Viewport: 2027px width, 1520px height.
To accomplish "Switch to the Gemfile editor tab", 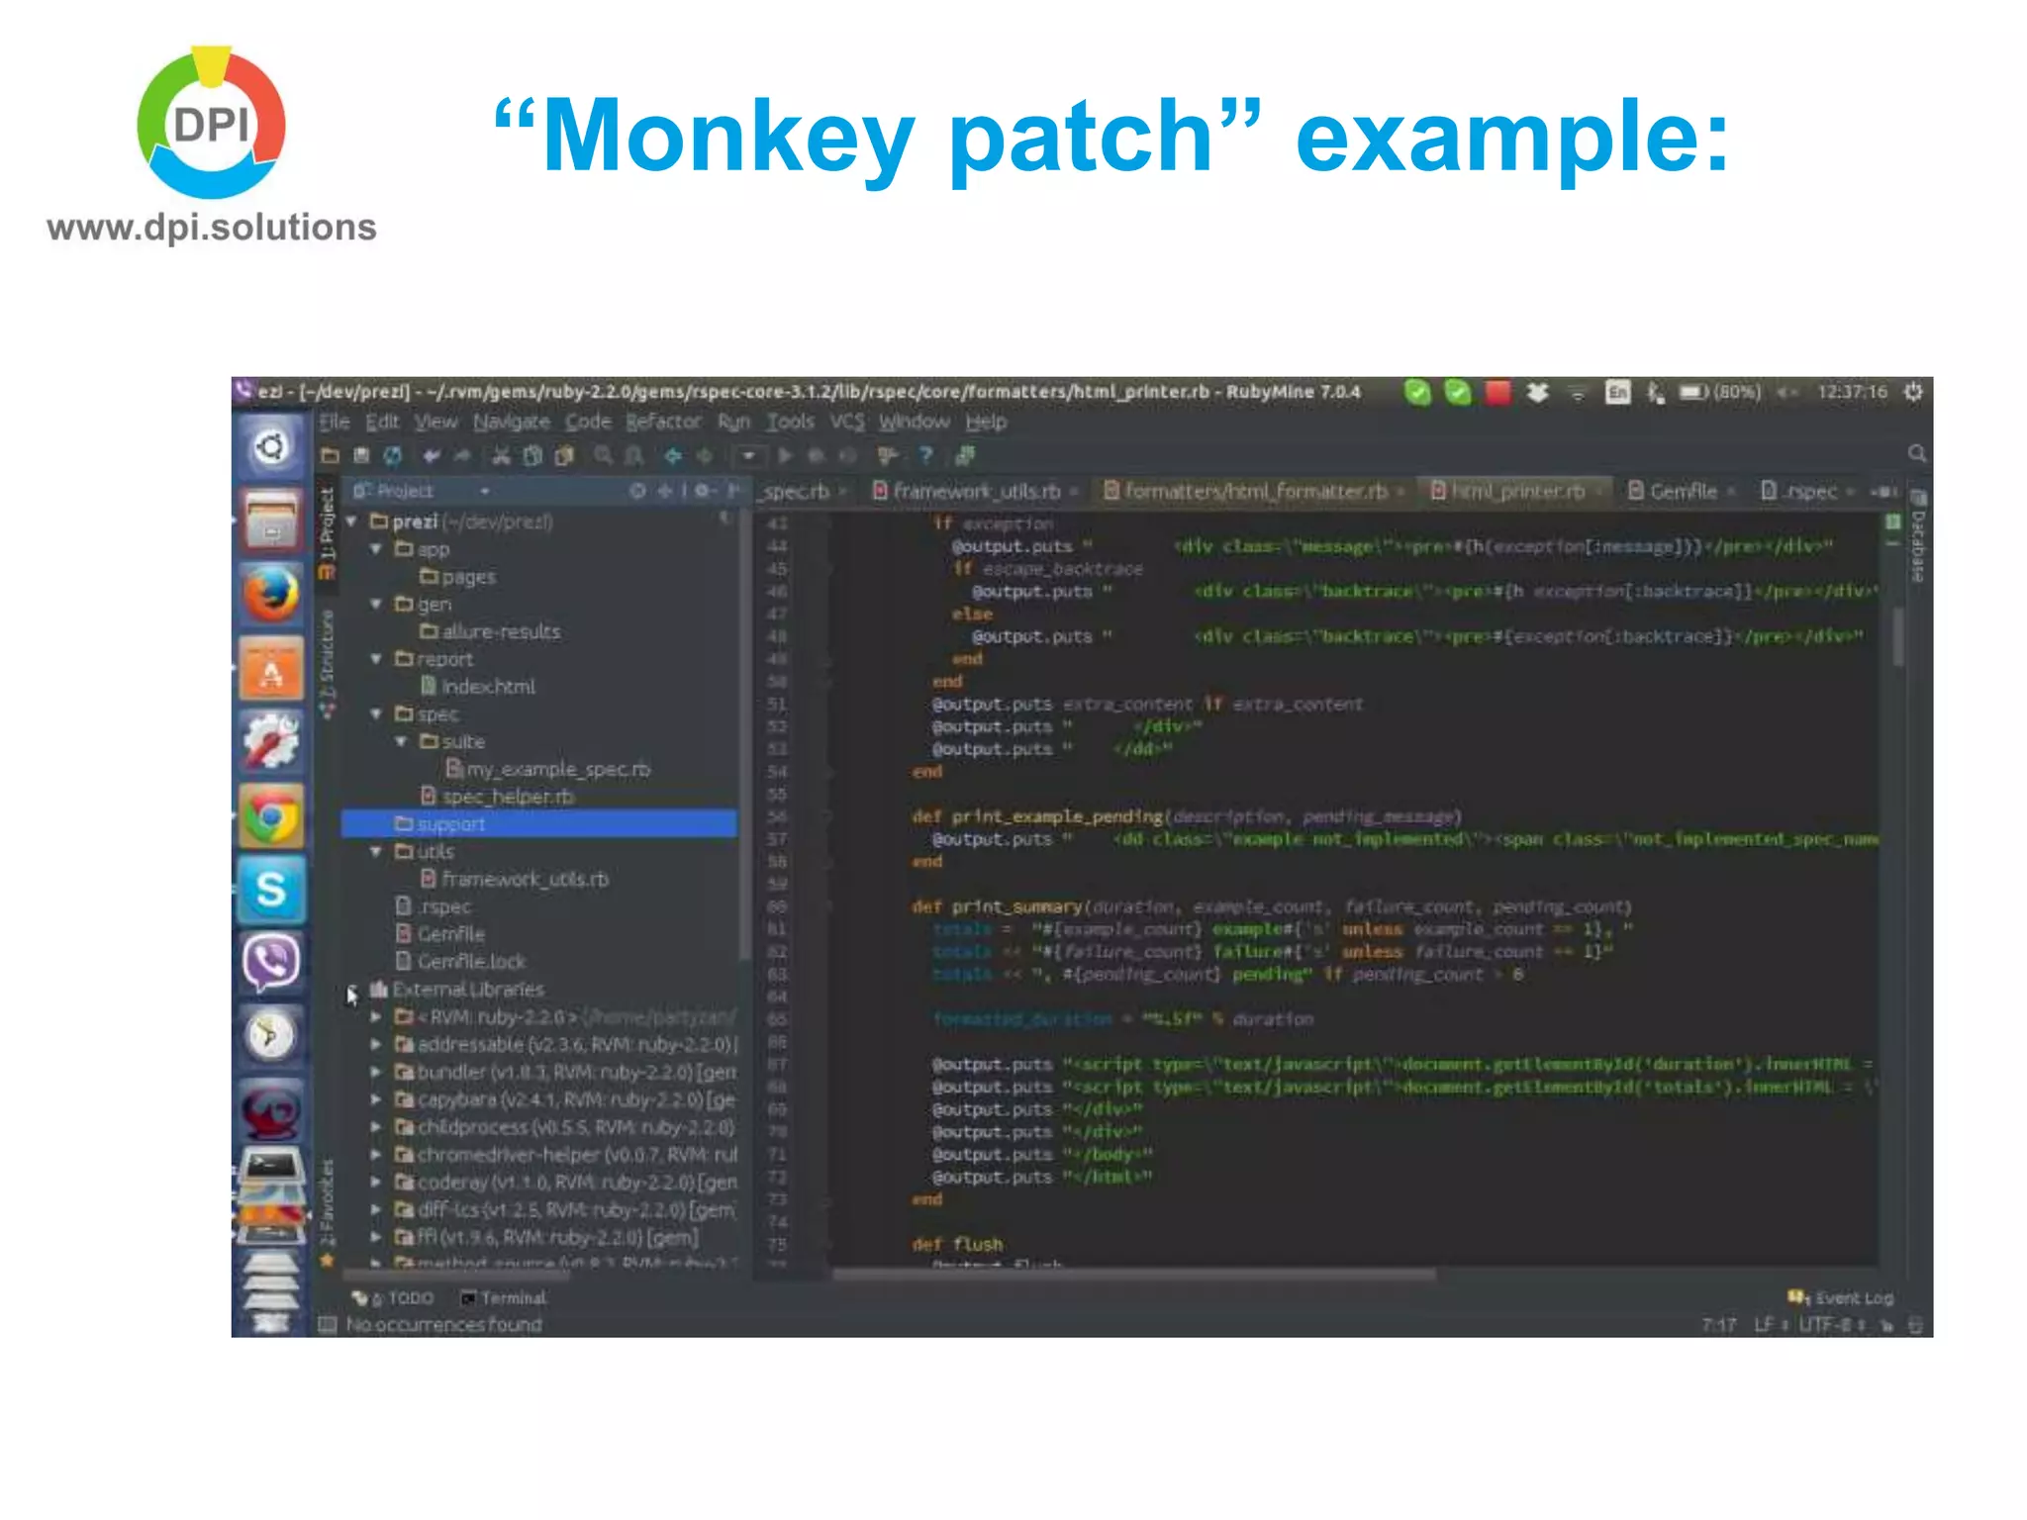I will pyautogui.click(x=1682, y=491).
